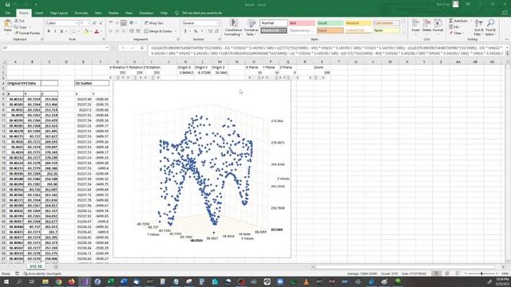The image size is (511, 287).
Task: Click the Format Painter brush icon
Action: coord(16,33)
